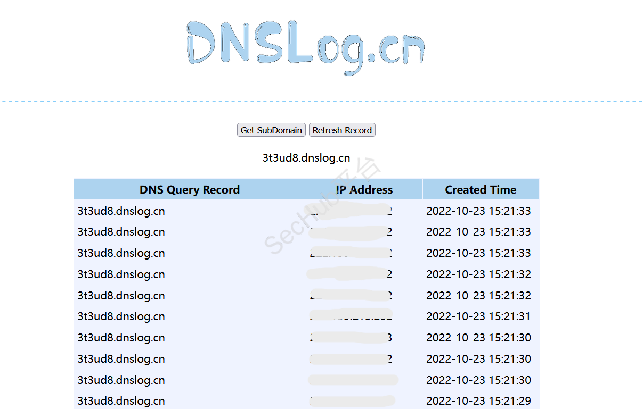Viewport: 643px width, 409px height.
Task: Select the third row's DNS query record
Action: [121, 253]
